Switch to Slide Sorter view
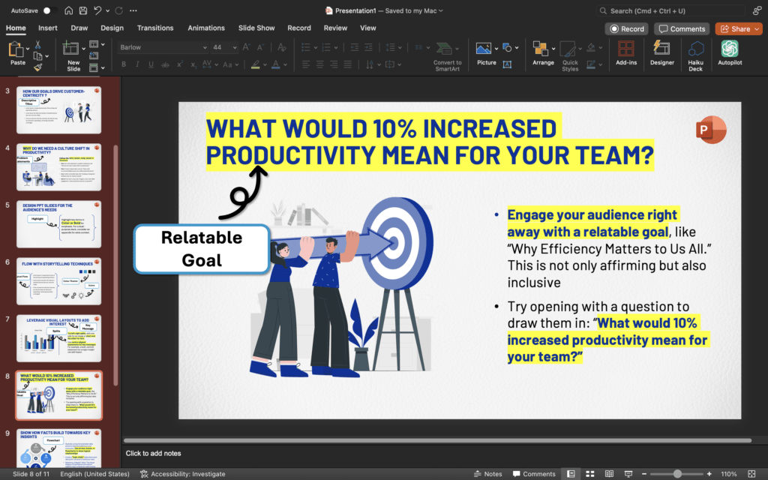 point(589,474)
